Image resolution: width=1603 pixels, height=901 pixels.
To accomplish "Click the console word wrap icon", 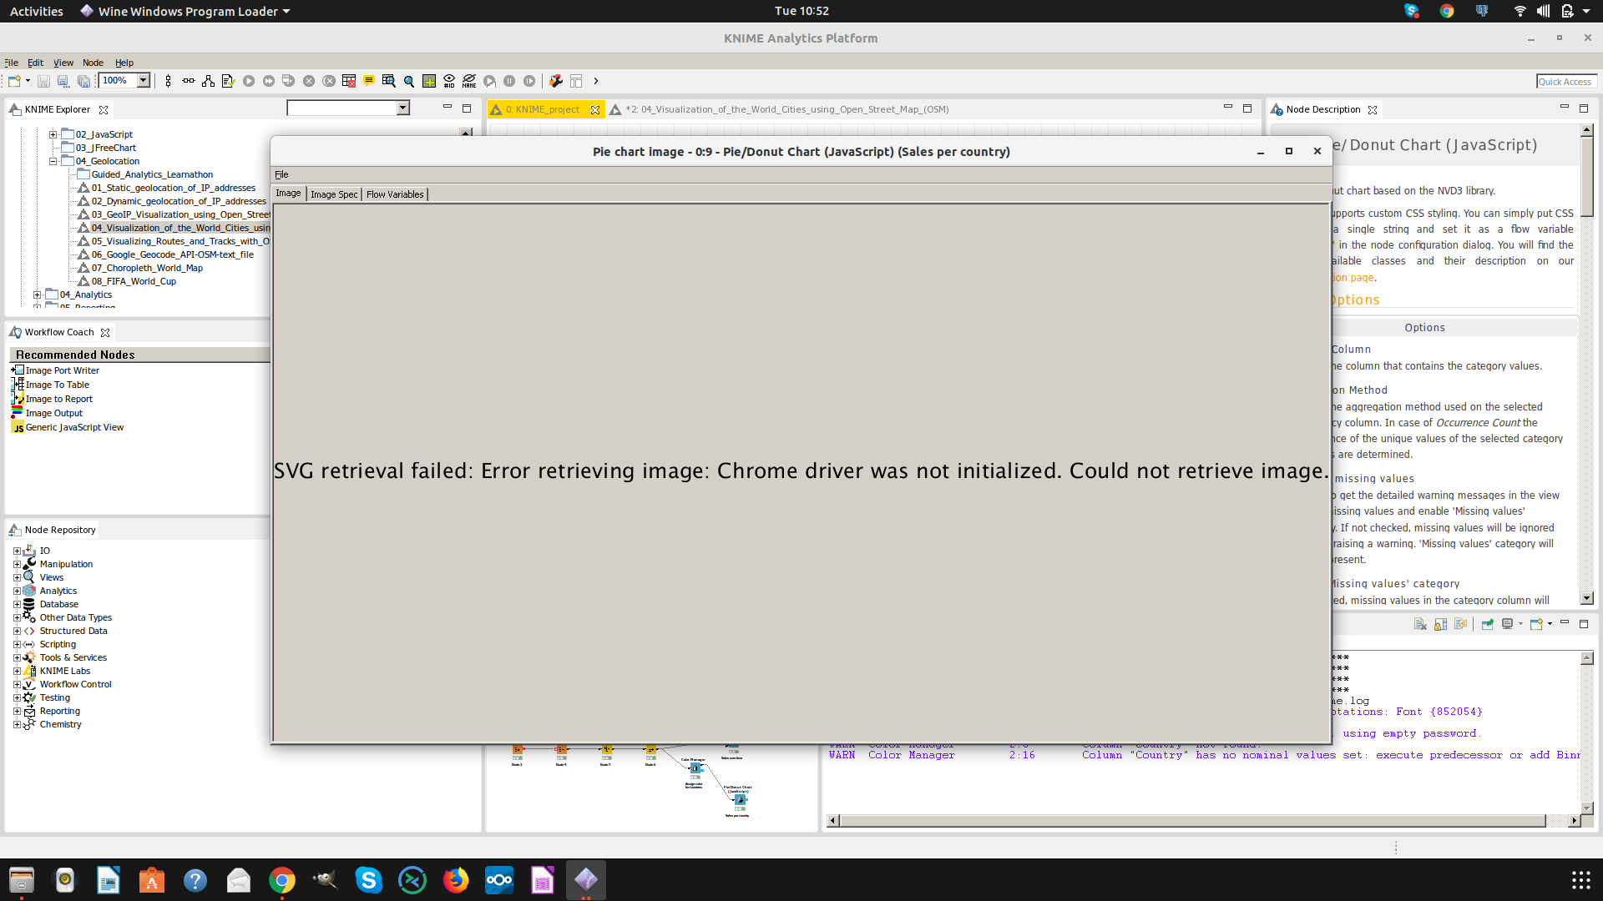I will 1460,624.
